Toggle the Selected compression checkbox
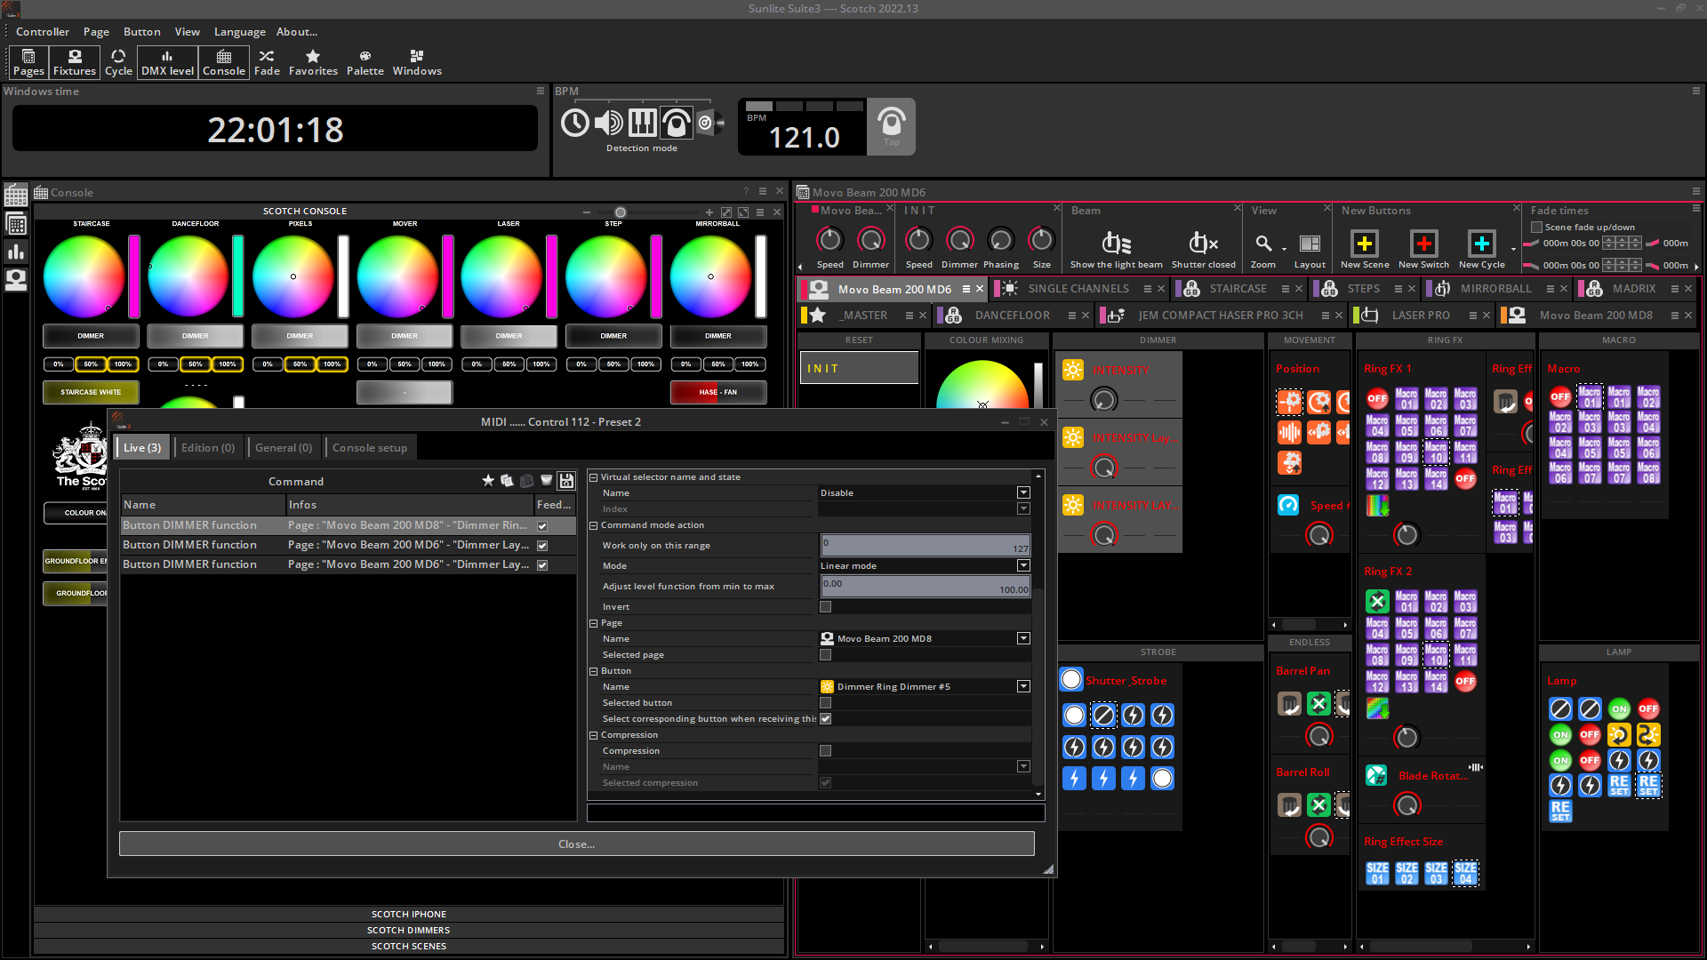The image size is (1707, 960). (826, 783)
